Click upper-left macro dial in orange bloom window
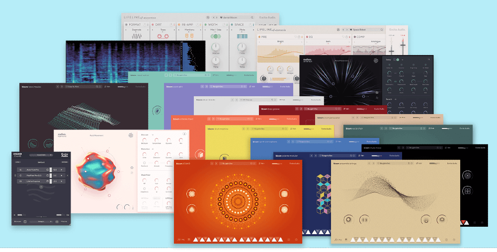The height and width of the screenshot is (252, 497). 191,194
